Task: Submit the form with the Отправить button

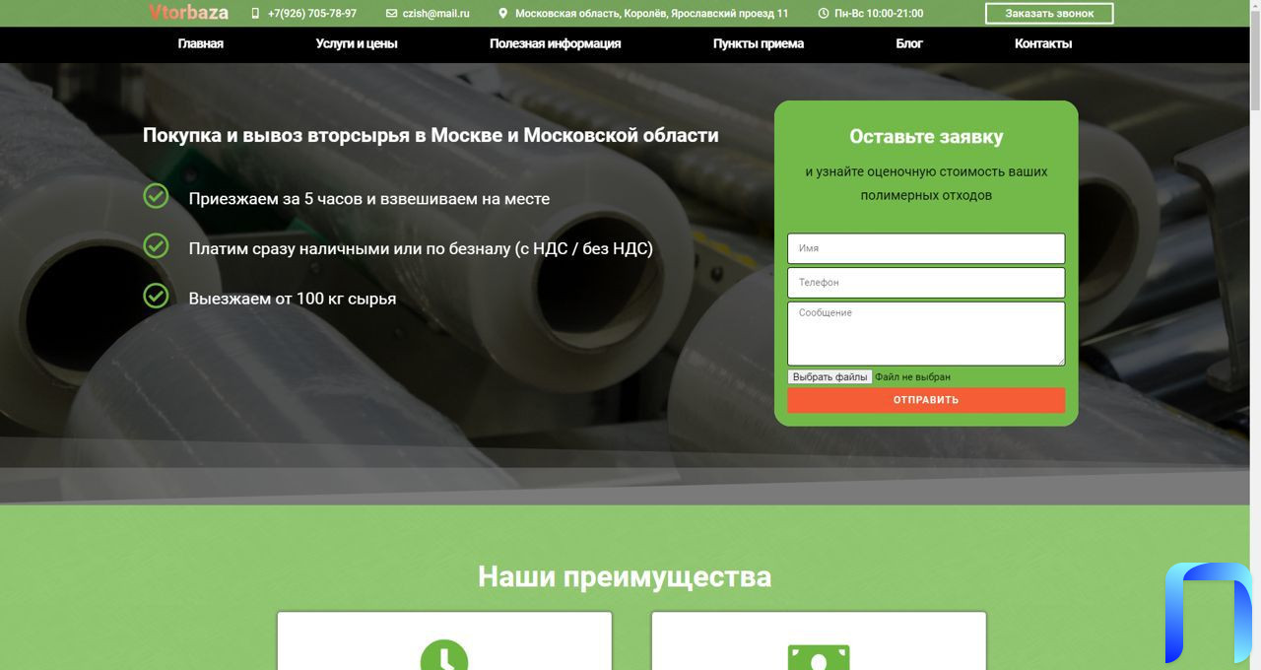Action: [926, 400]
